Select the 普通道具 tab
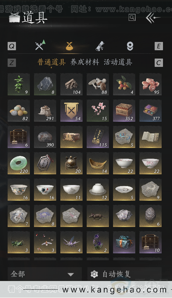 point(52,62)
